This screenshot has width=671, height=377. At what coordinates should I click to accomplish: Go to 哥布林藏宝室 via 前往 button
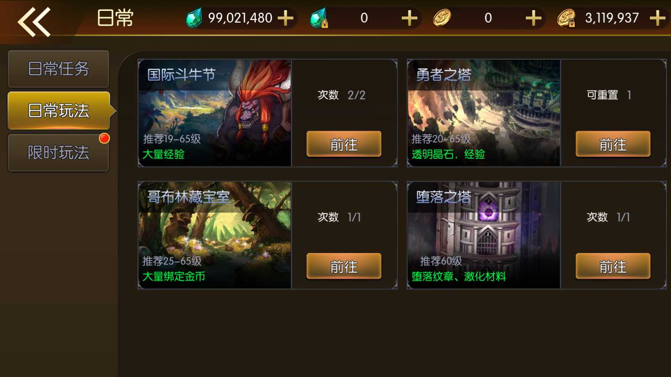click(x=344, y=266)
